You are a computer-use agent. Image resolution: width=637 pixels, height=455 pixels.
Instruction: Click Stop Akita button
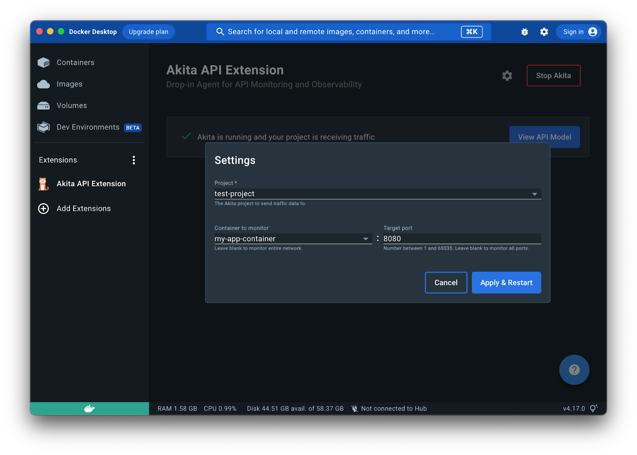553,76
